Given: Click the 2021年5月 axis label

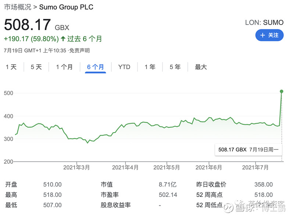Looking at the screenshot, I should tap(166, 167).
